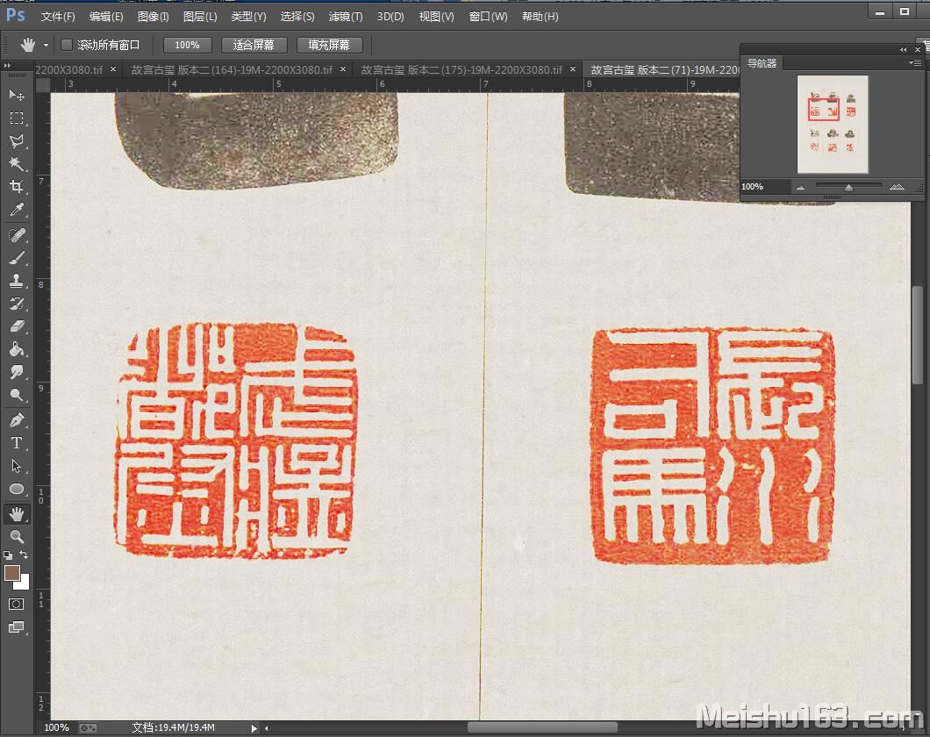Click the Navigator zoom slider handle

click(848, 188)
